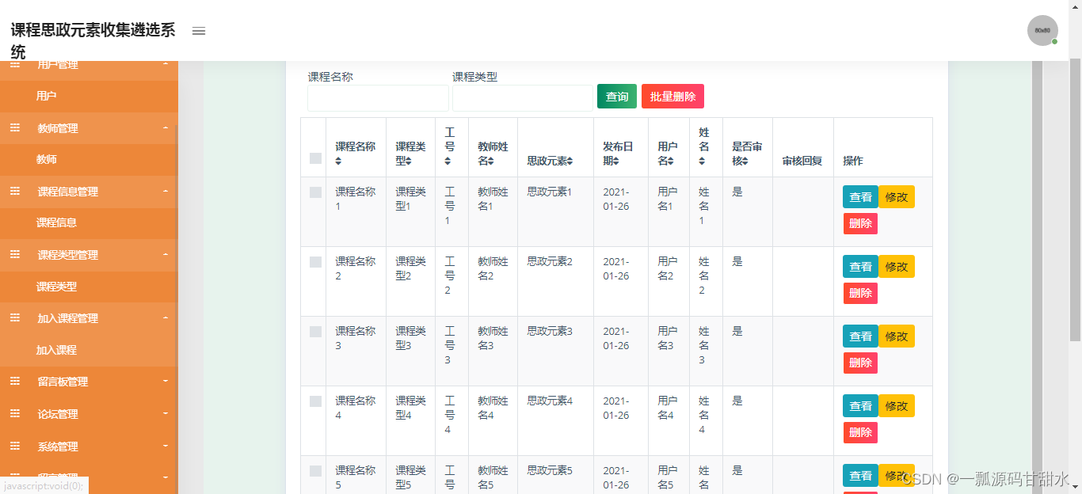1082x494 pixels.
Task: Click the grid icon beside 留言板管理
Action: click(13, 381)
